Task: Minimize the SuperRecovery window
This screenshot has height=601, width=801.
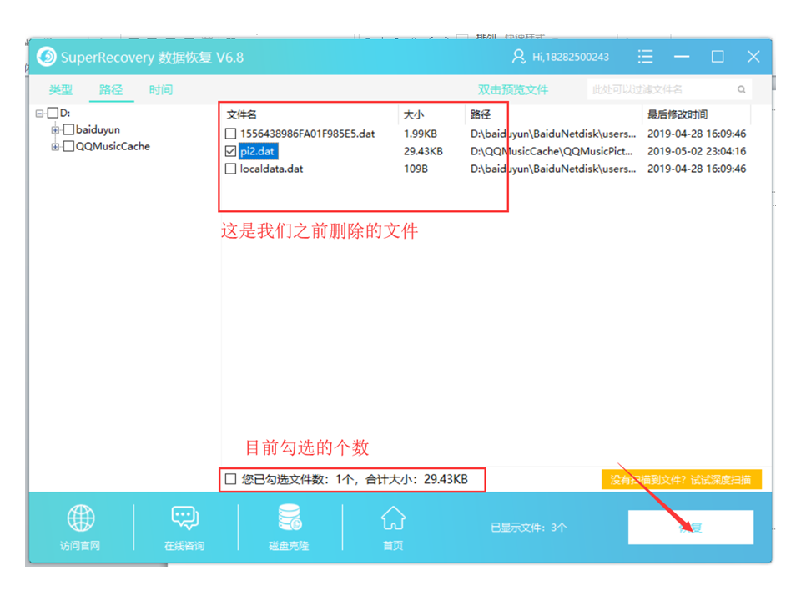Action: [x=682, y=57]
